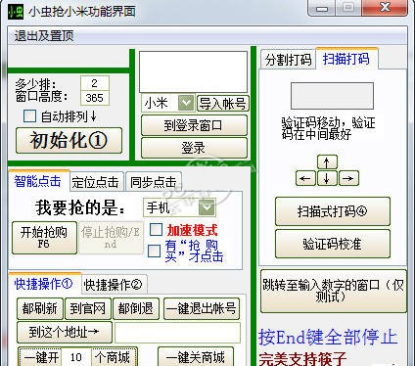Switch to the 分割打码 tab
Image resolution: width=415 pixels, height=366 pixels.
[x=288, y=60]
